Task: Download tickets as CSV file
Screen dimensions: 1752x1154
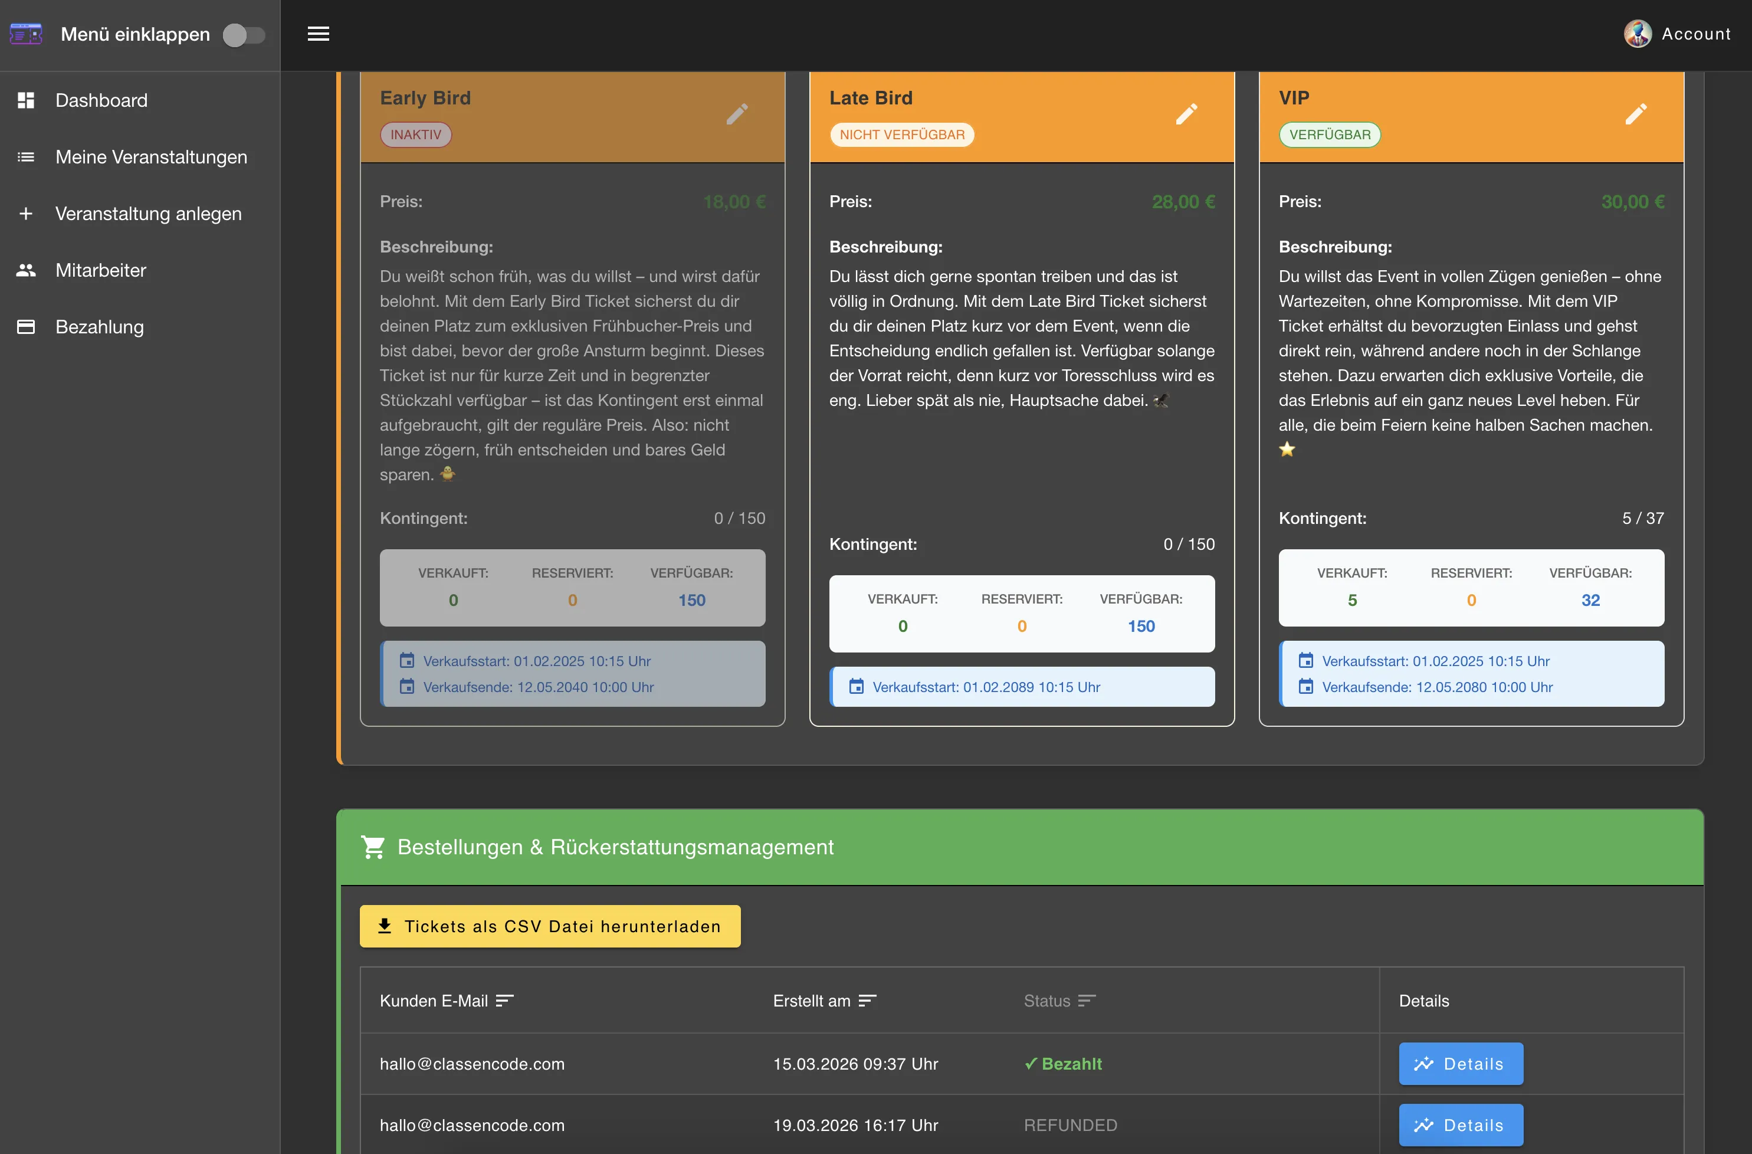Action: click(550, 926)
